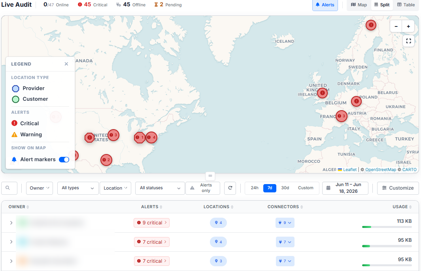Expand the owner row with 9 critical
Image resolution: width=421 pixels, height=271 pixels.
(x=11, y=223)
